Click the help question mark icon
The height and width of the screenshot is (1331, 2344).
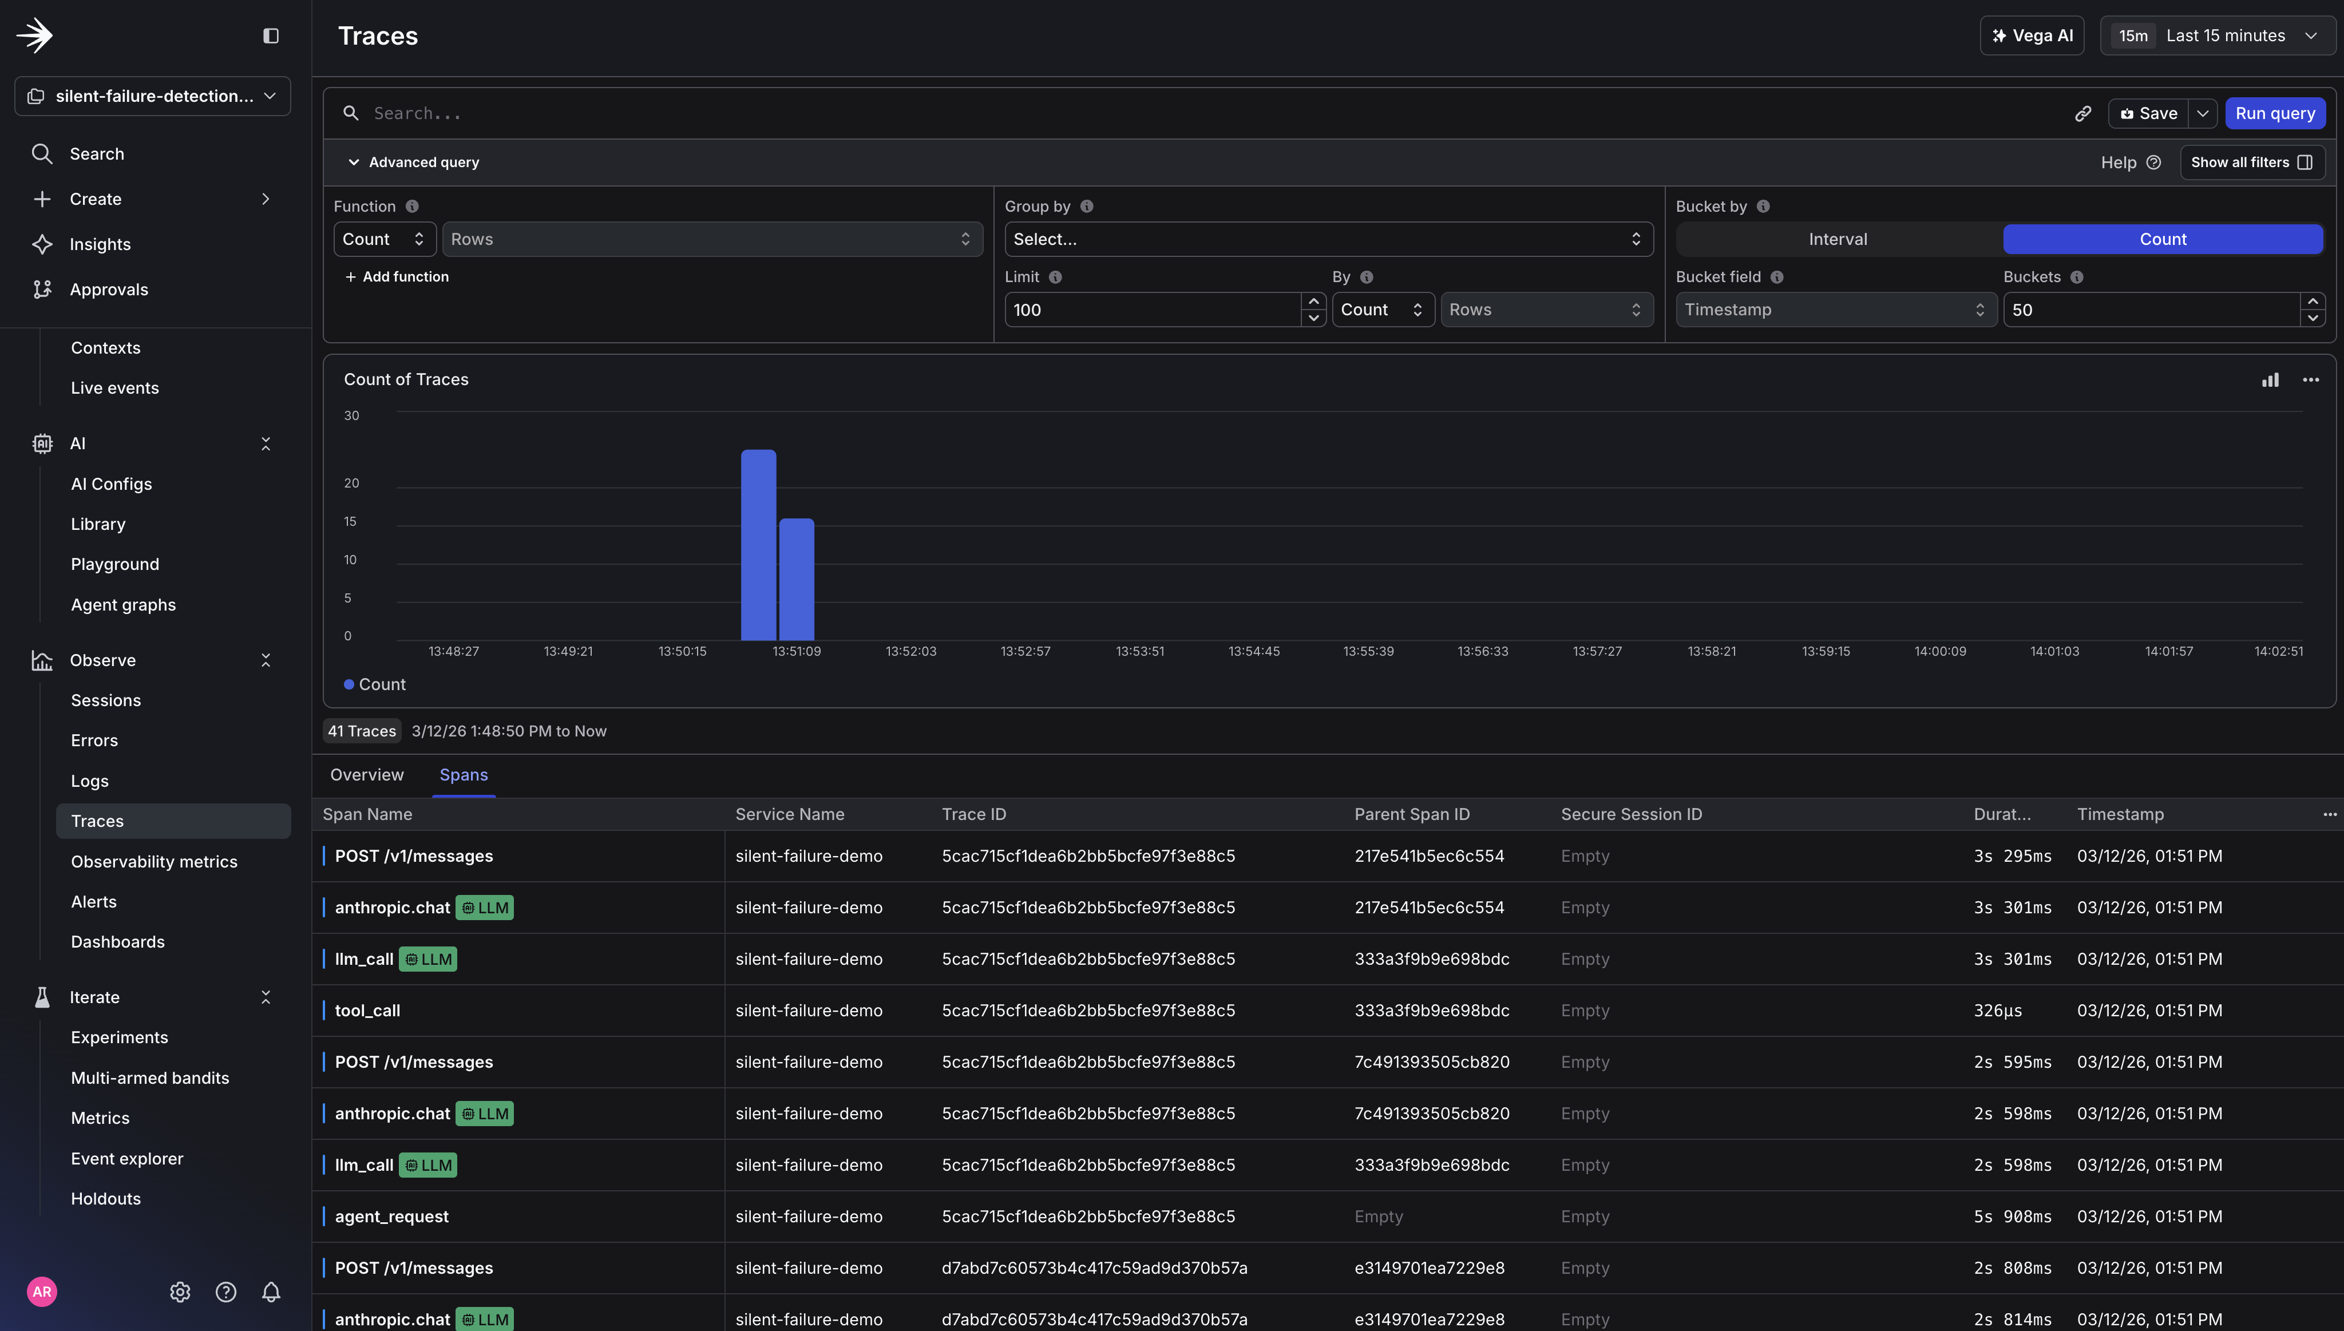click(226, 1292)
